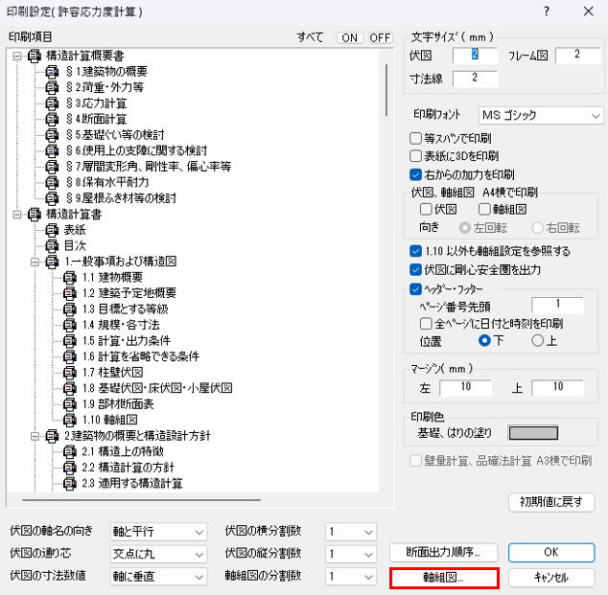Enable 表紙に3Dを印刷 checkbox
608x595 pixels.
pyautogui.click(x=415, y=156)
